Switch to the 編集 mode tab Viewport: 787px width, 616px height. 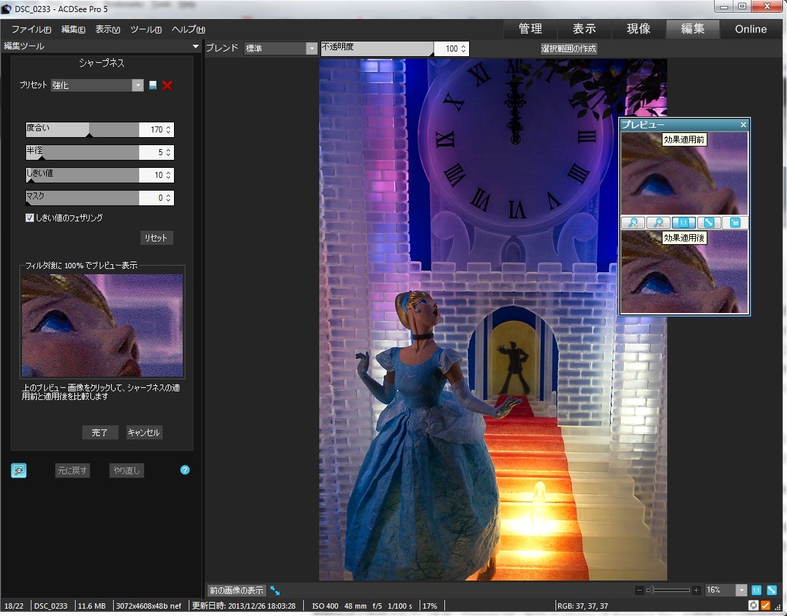(x=693, y=29)
